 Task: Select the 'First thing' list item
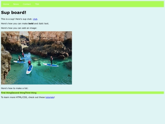point(6,93)
